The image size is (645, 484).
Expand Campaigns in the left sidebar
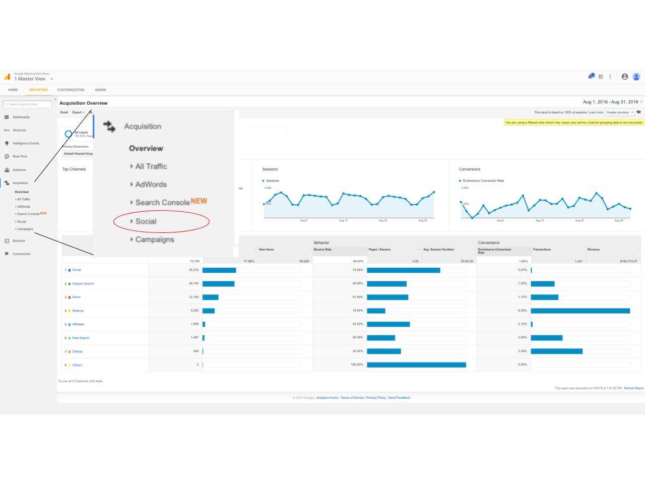click(25, 229)
